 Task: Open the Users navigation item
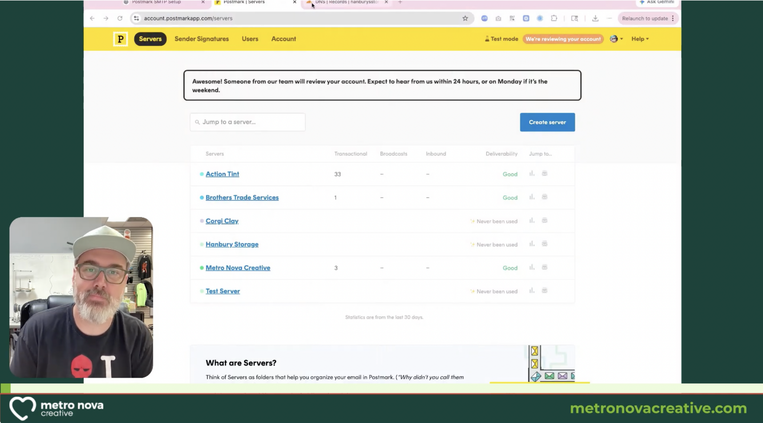[250, 39]
